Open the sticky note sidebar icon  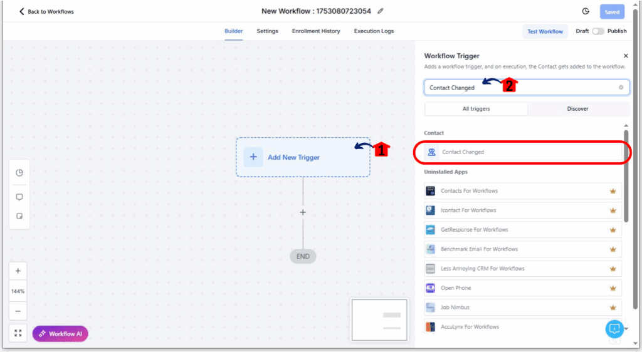(19, 216)
